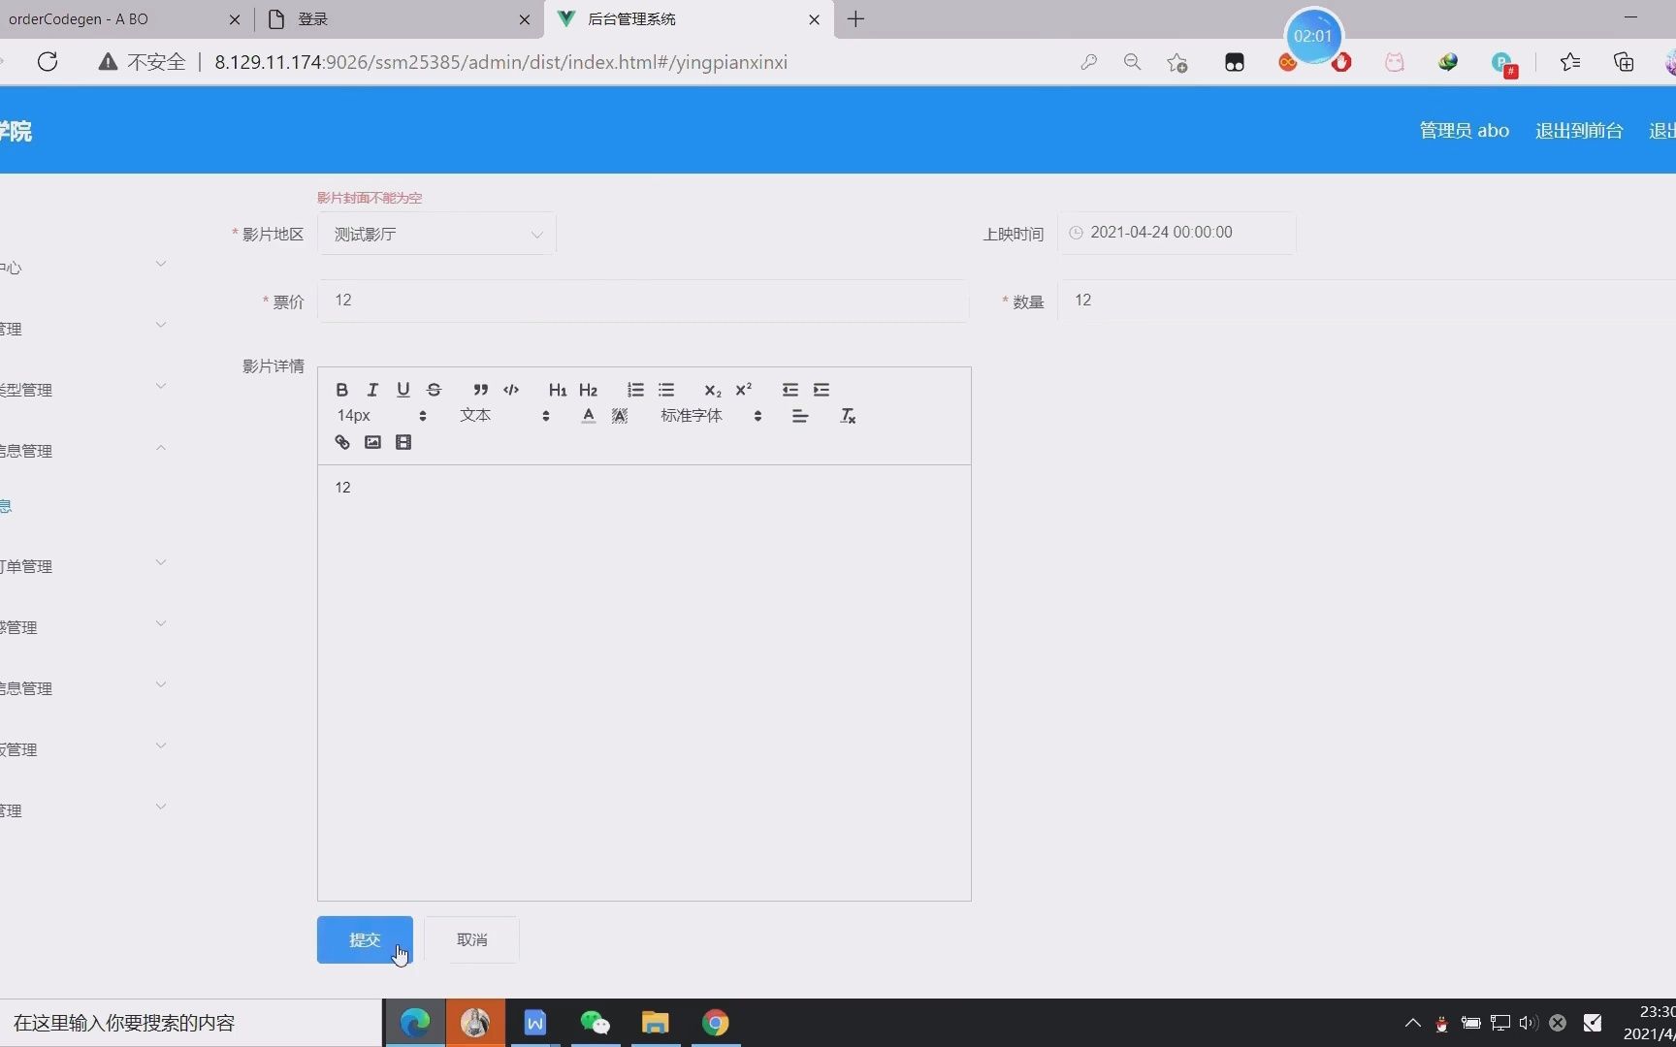Open a new browser tab

[855, 19]
